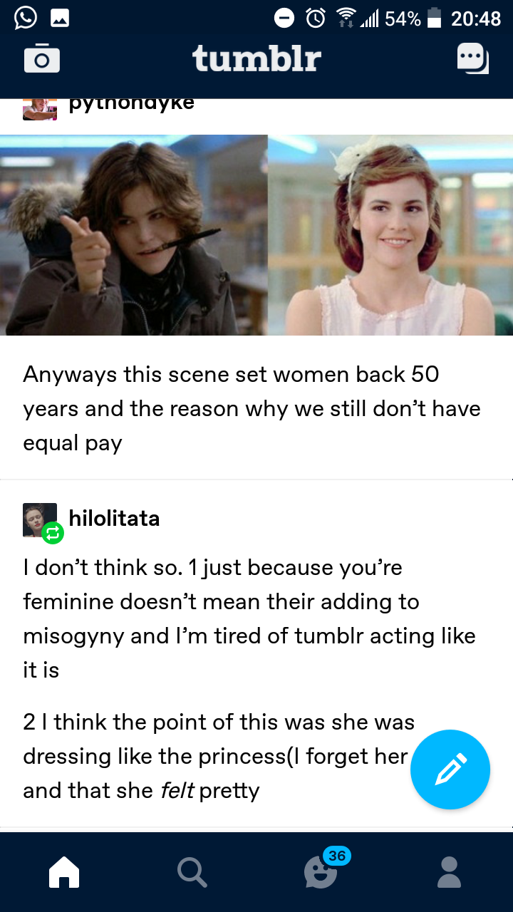This screenshot has height=912, width=513.
Task: Tap the 'Anyways this scene' post text
Action: coord(252,408)
